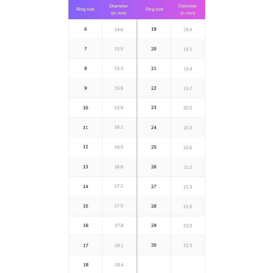Image resolution: width=273 pixels, height=273 pixels.
Task: Select ring size 6 cell
Action: point(85,29)
